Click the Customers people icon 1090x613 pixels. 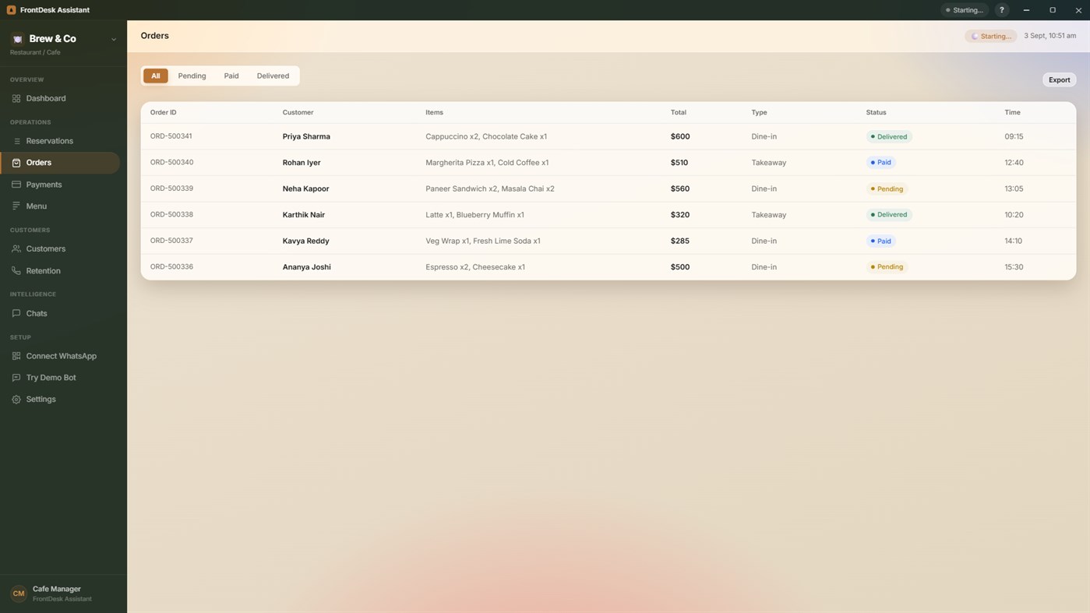click(16, 249)
